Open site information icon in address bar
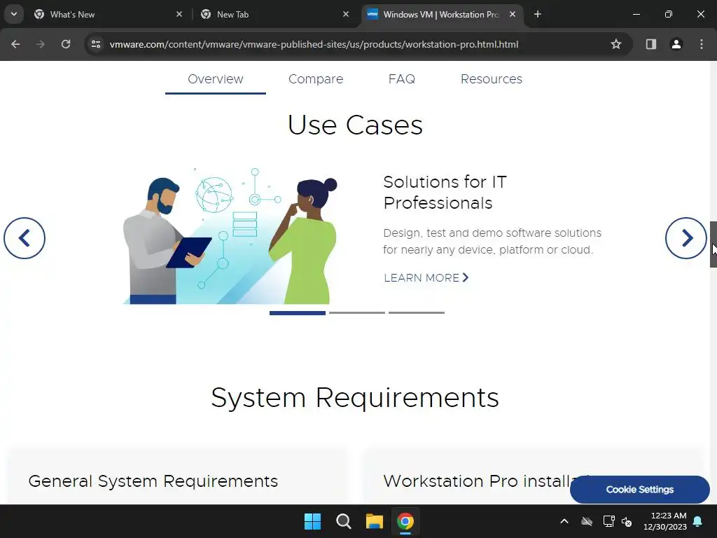 click(x=96, y=44)
